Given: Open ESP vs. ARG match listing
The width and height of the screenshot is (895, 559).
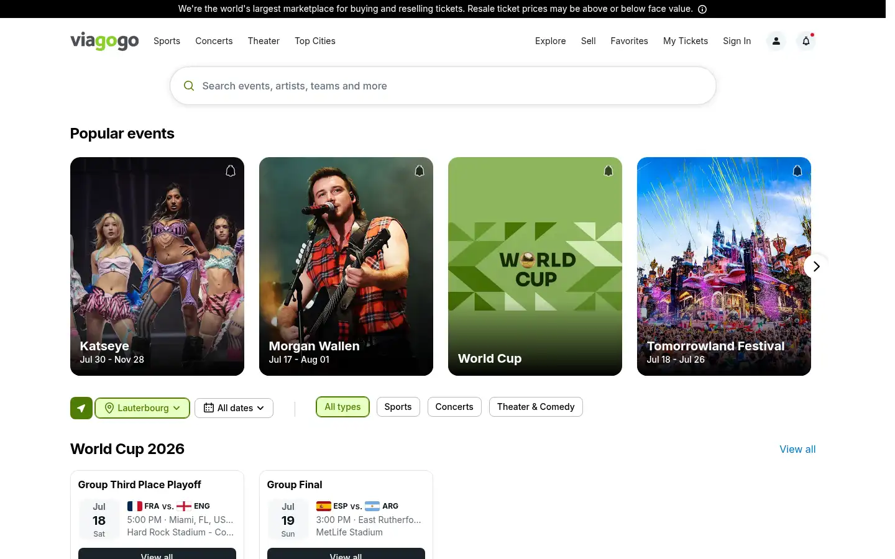Looking at the screenshot, I should (357, 506).
